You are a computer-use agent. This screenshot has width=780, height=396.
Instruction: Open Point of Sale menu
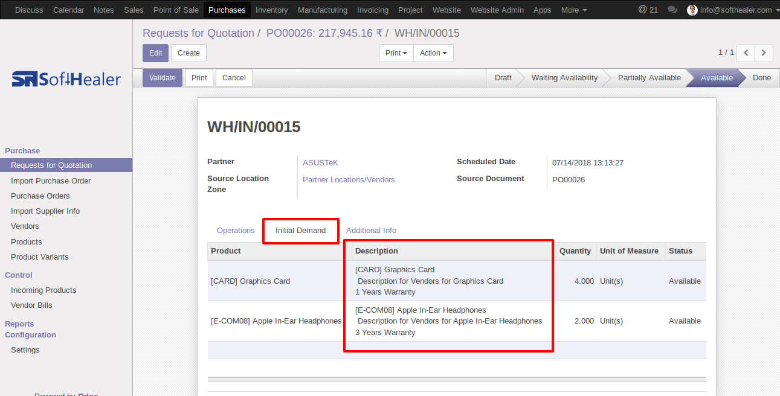[176, 10]
